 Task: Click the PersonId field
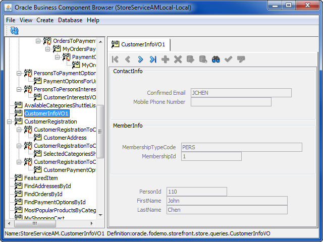[197, 192]
